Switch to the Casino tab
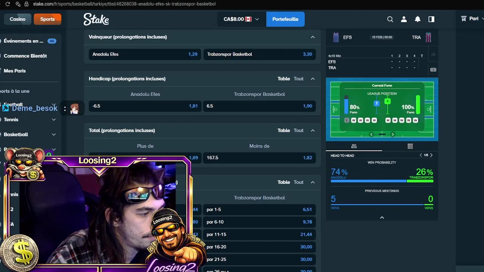Screen dimensions: 484x272 tap(18, 19)
